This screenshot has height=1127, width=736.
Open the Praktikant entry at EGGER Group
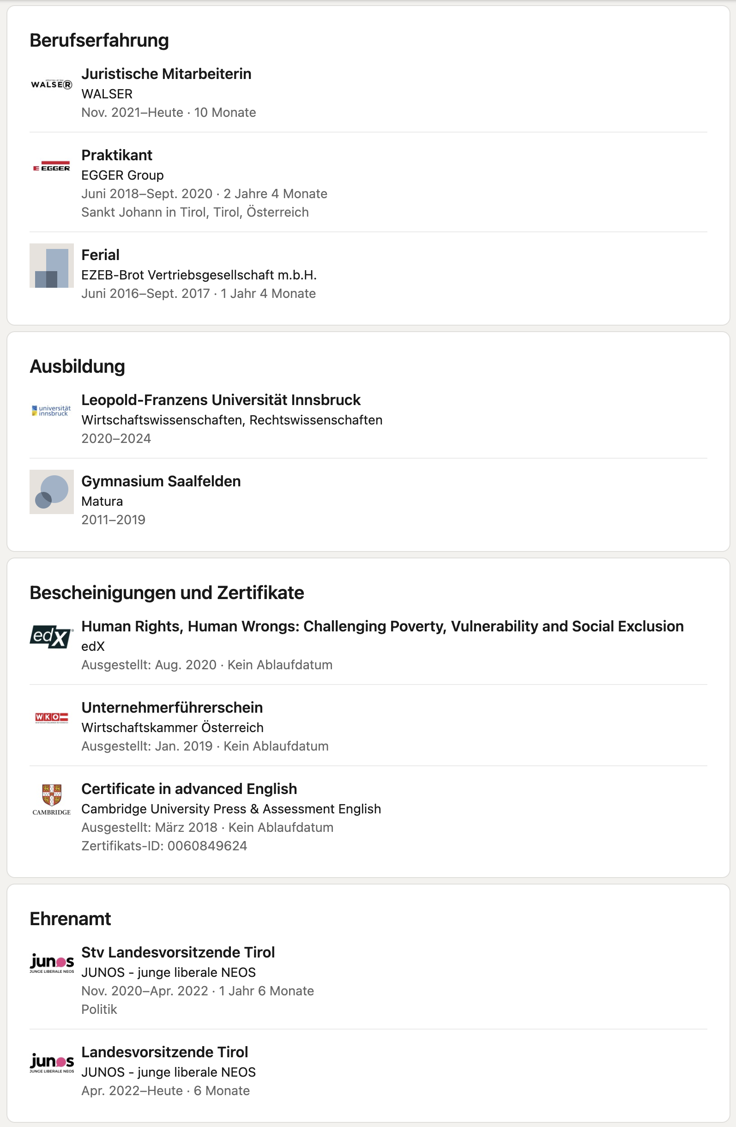pos(117,155)
